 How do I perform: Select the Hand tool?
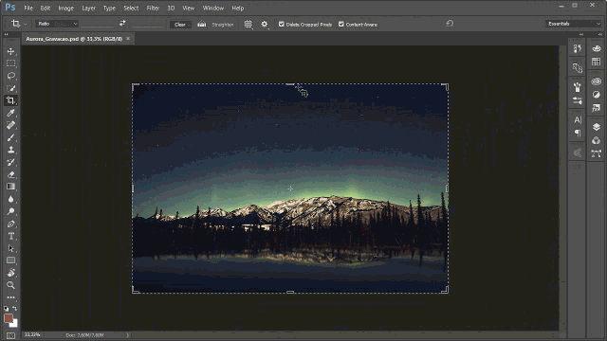(x=10, y=273)
